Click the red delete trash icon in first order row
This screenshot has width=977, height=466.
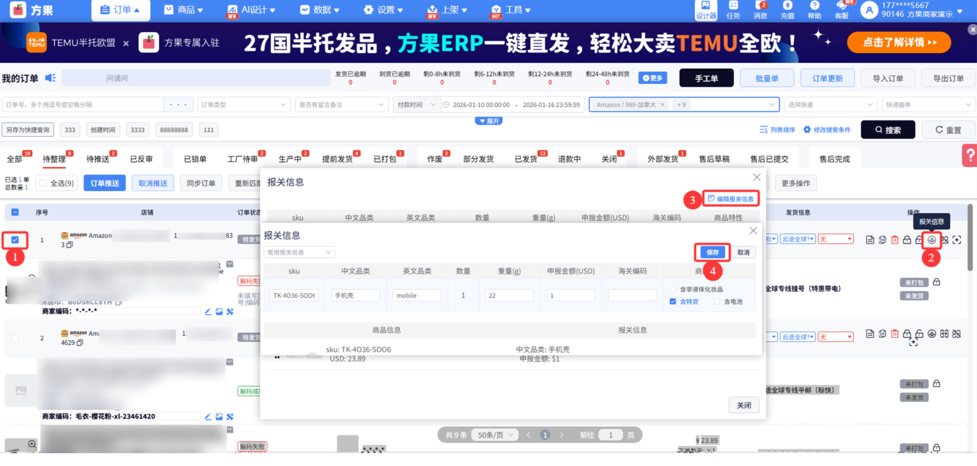pos(894,240)
